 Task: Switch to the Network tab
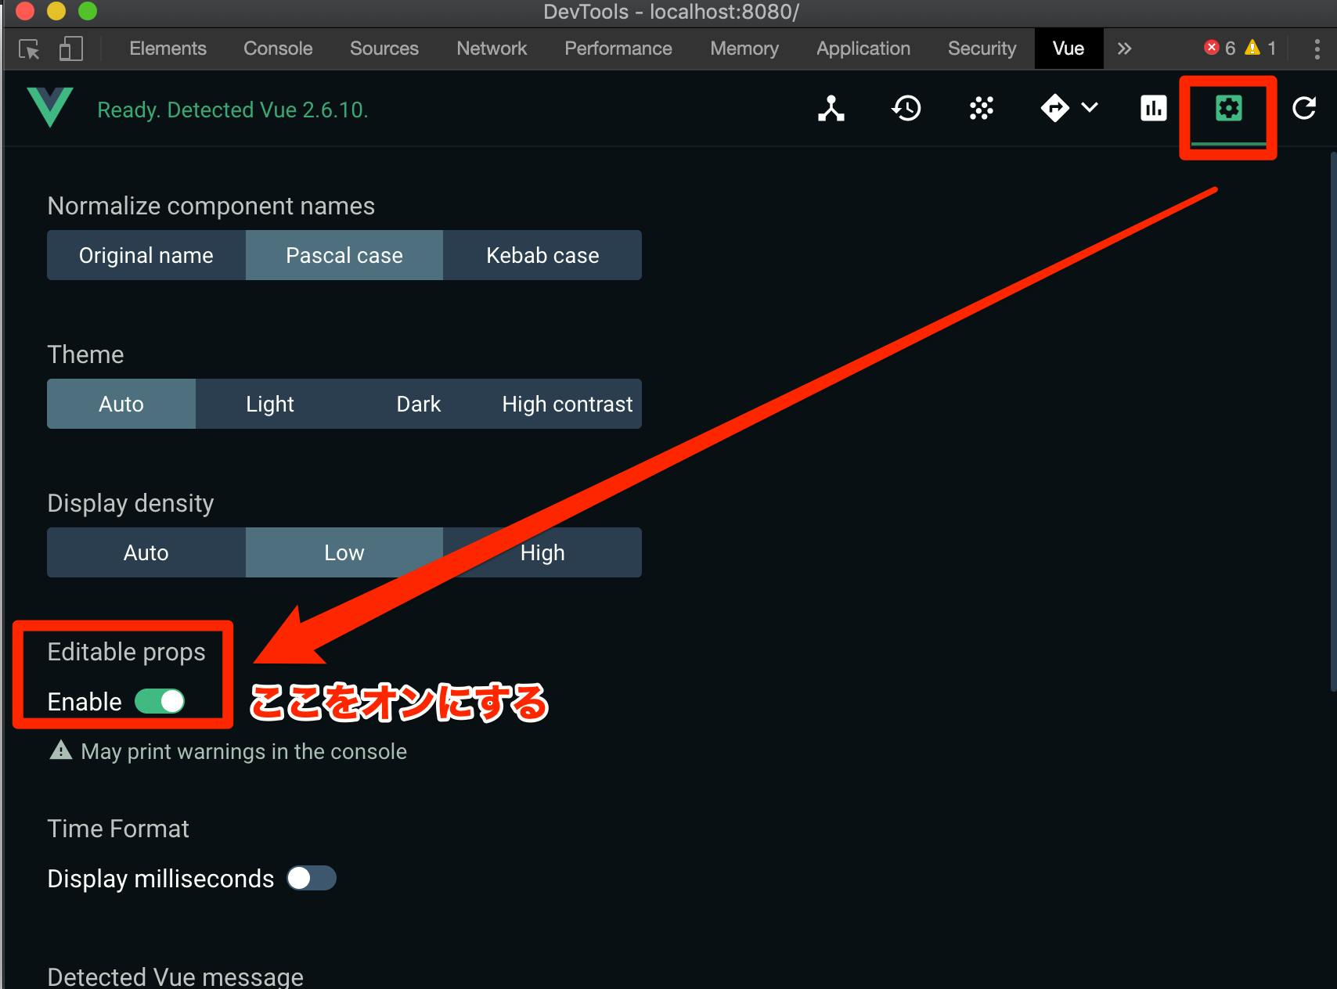[x=492, y=49]
